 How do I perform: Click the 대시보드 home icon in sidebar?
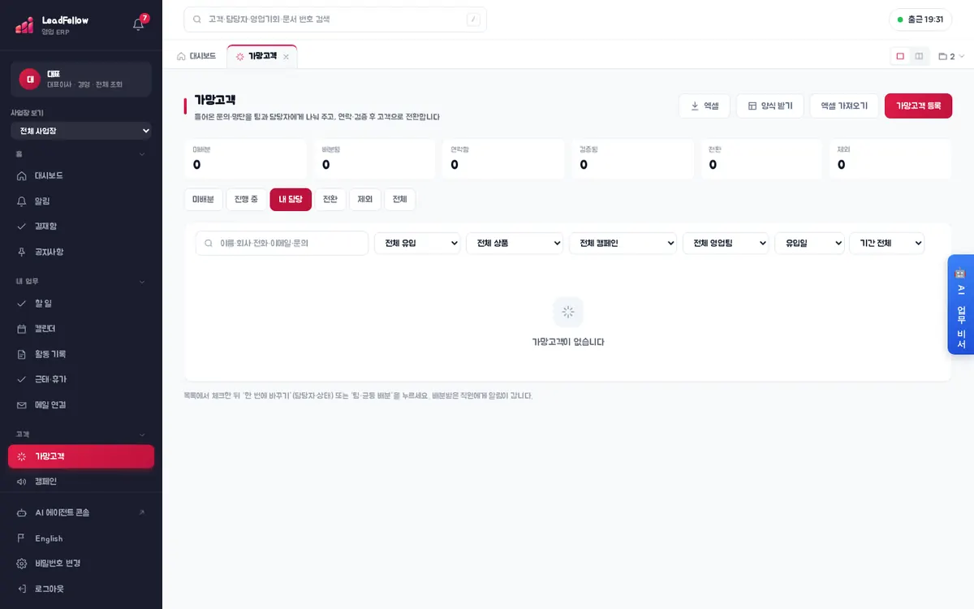pos(22,175)
